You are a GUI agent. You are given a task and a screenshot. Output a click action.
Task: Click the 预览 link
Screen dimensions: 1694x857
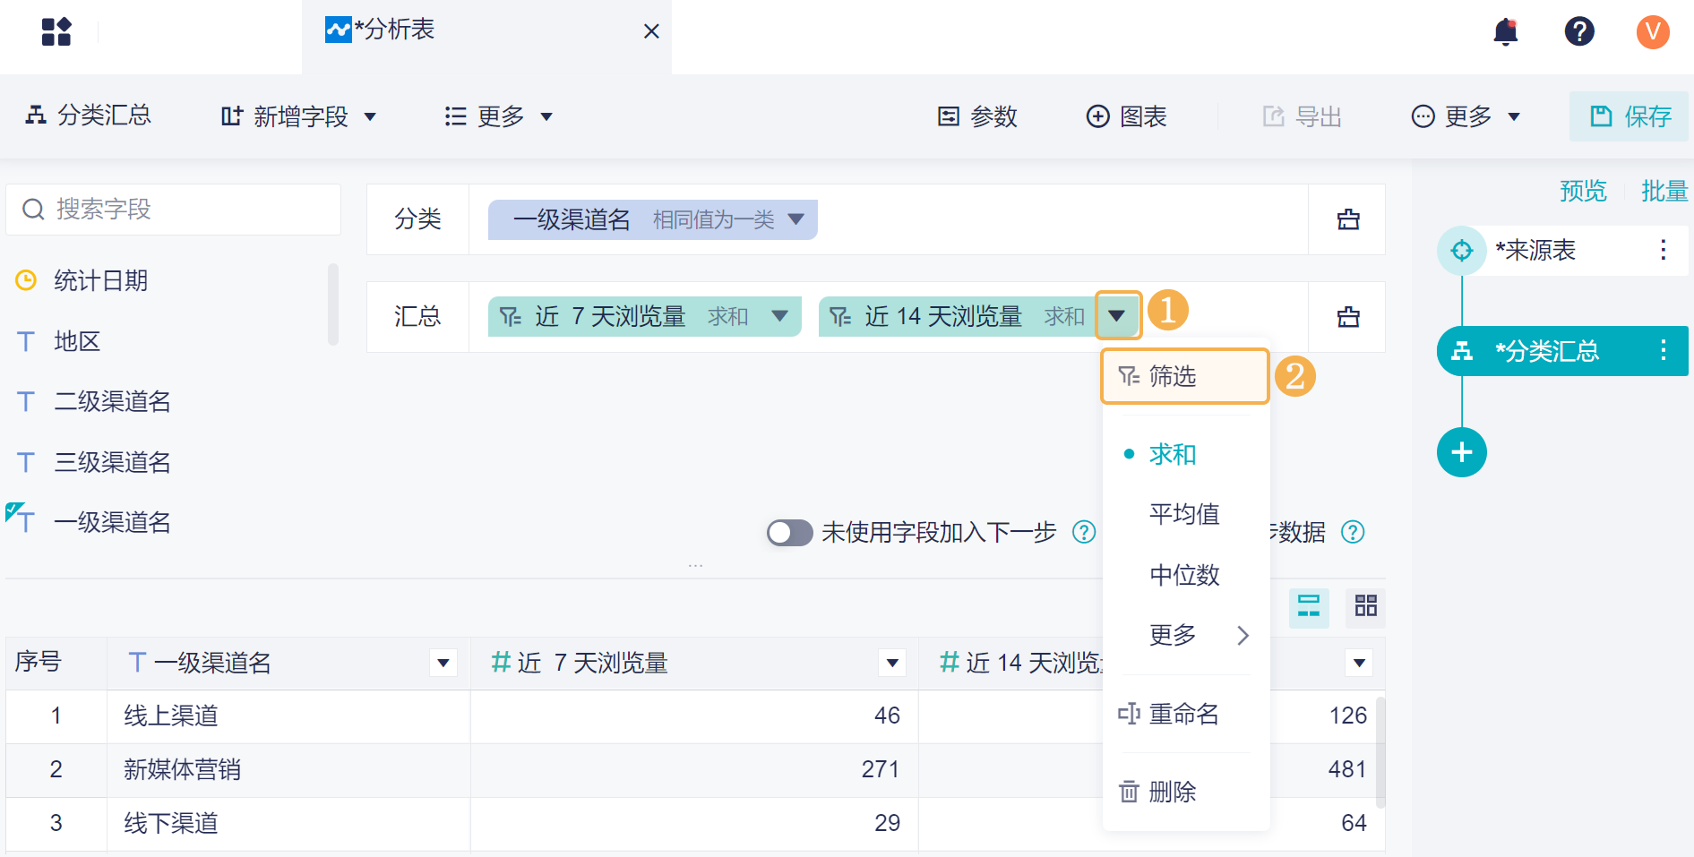pyautogui.click(x=1583, y=191)
